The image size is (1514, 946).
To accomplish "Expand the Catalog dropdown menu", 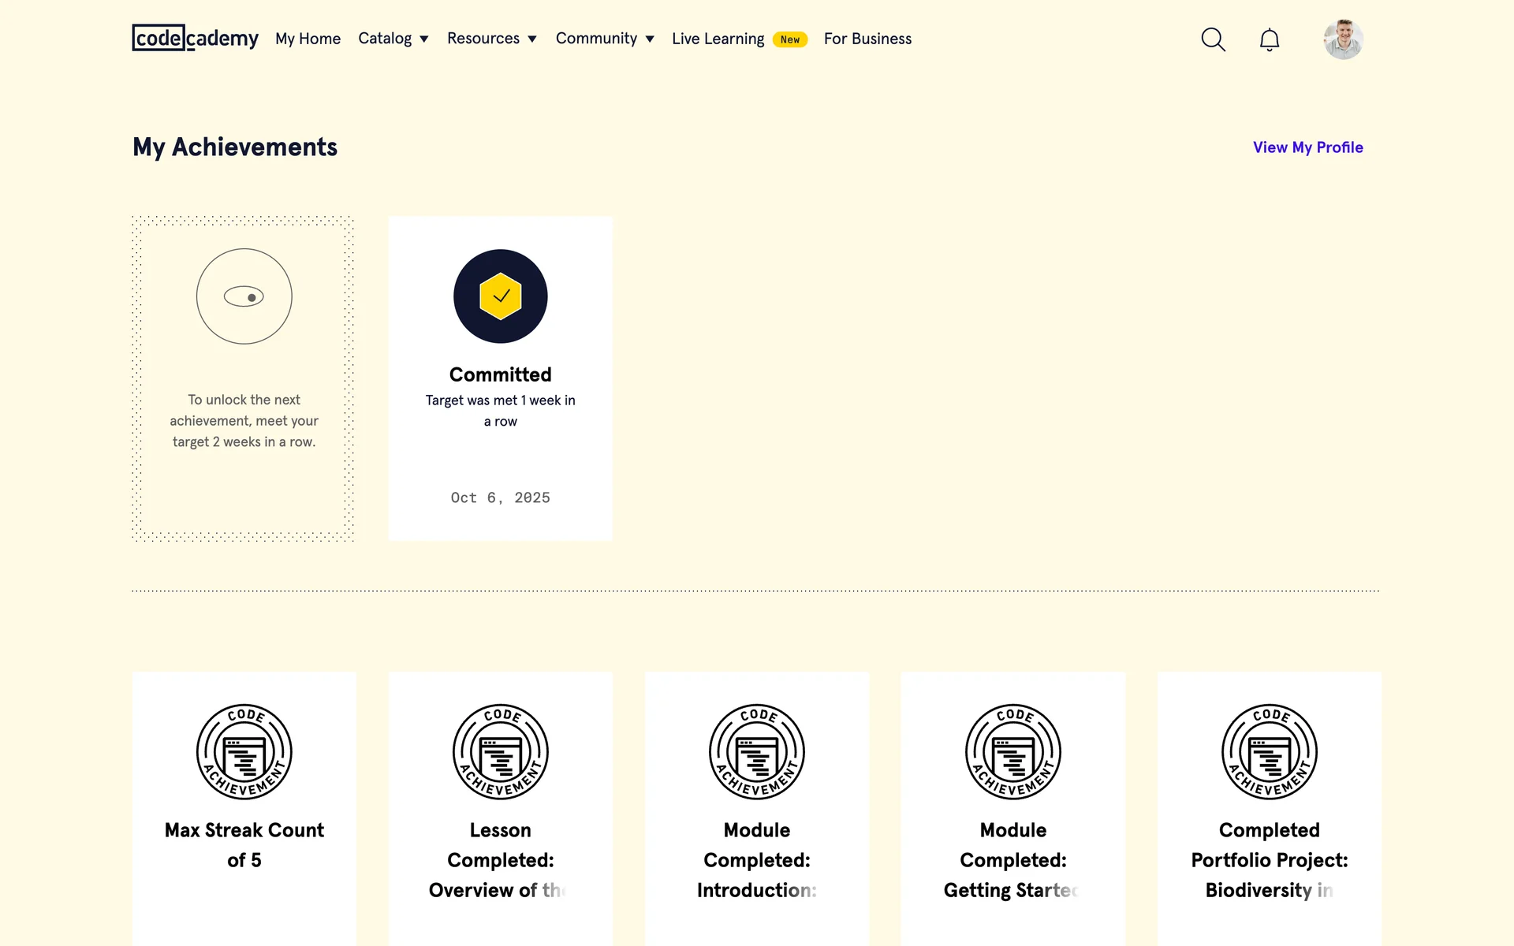I will [x=393, y=39].
